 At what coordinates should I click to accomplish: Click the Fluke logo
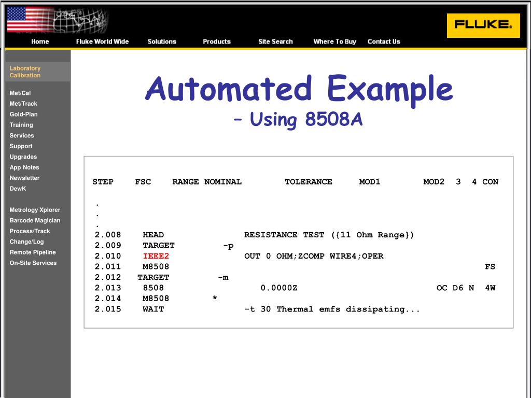[x=483, y=25]
